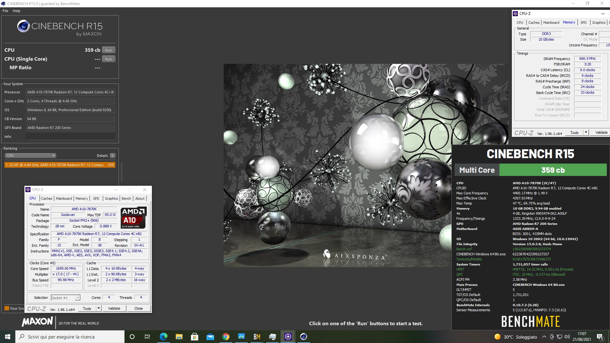Open Caches tab in upper CPU-Z window

pos(534,23)
